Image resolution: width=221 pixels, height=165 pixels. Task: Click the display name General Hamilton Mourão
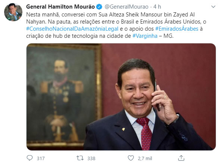point(60,7)
